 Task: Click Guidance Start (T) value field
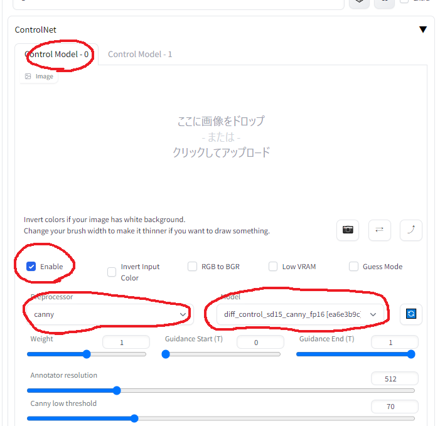pos(260,342)
